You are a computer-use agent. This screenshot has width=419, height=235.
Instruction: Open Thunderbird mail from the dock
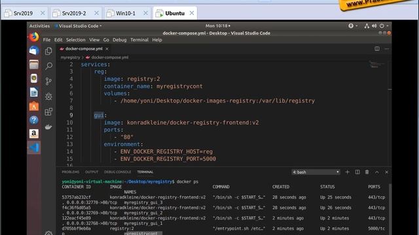point(34,51)
